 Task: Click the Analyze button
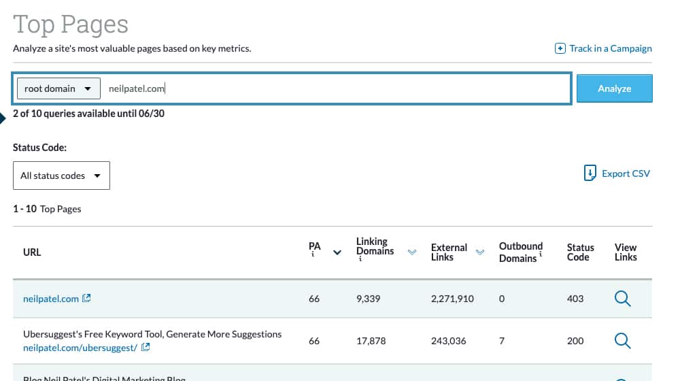(614, 88)
